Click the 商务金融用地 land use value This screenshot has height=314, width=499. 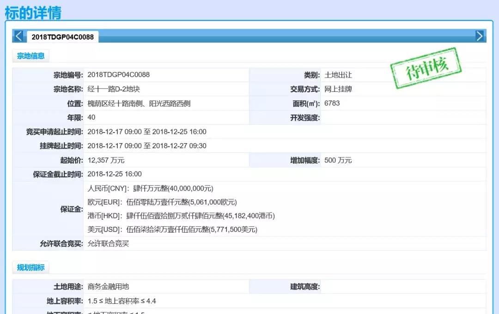coord(108,287)
